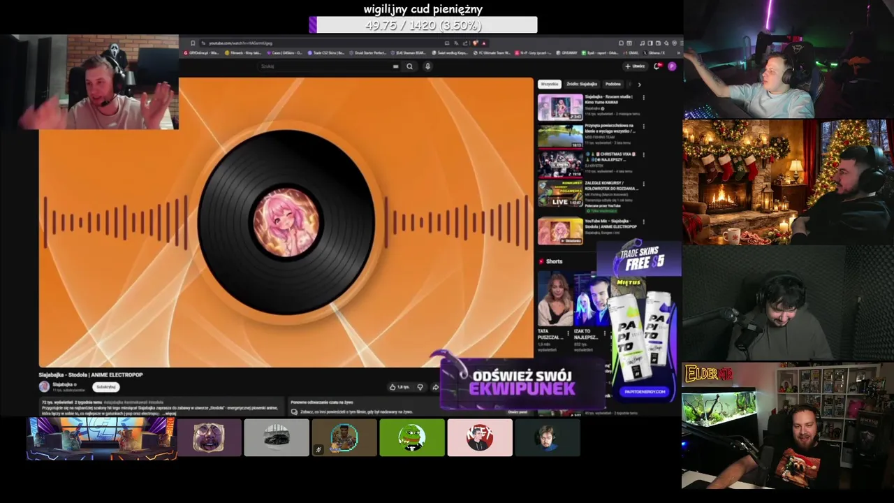Click the wigilijny cud pieniężny progress bar
The width and height of the screenshot is (894, 503).
[423, 25]
